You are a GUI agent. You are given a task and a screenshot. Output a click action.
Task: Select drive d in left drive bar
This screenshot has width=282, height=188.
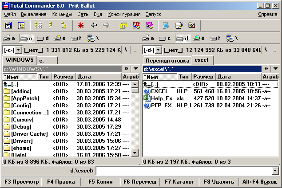coord(43,38)
